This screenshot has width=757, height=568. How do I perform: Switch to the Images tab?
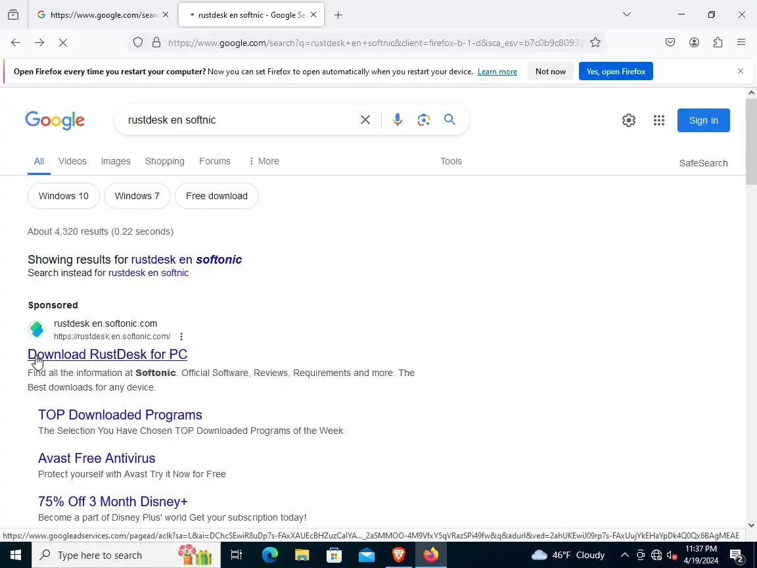pyautogui.click(x=116, y=161)
